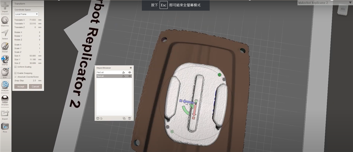Hide File3.stl with its eye icon
353x152 pixels.
point(130,72)
